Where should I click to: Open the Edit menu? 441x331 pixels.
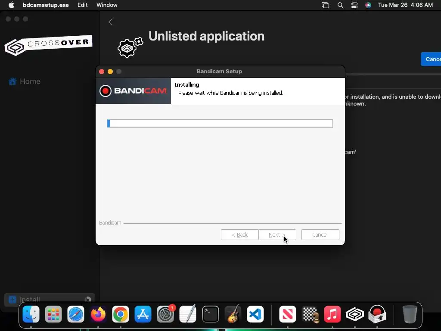82,5
